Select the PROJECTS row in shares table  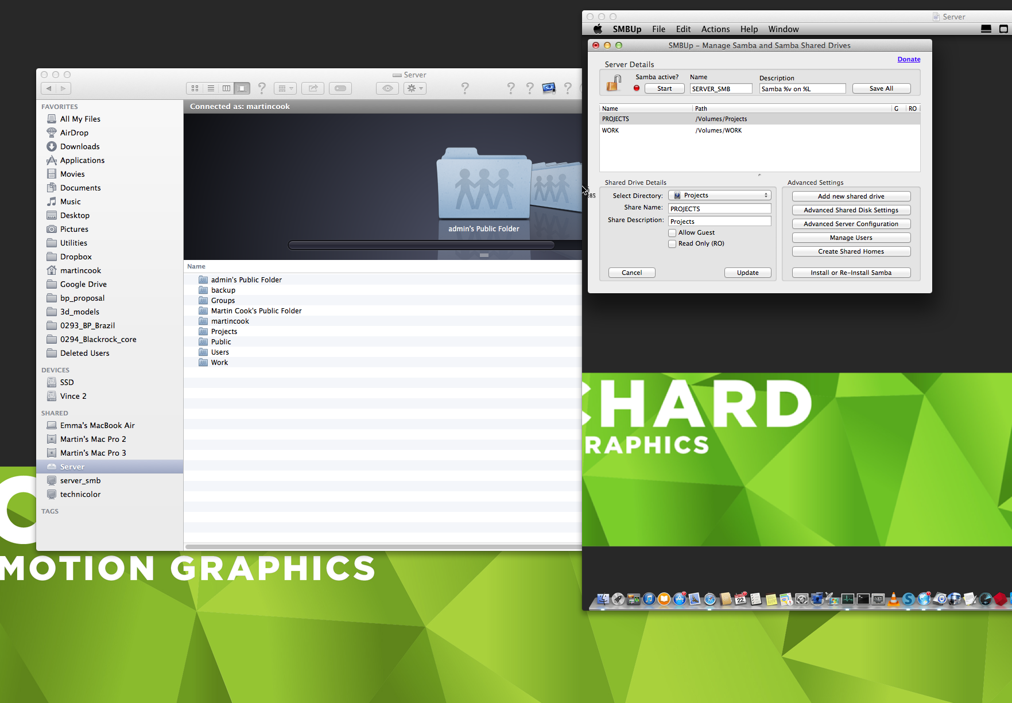coord(760,119)
